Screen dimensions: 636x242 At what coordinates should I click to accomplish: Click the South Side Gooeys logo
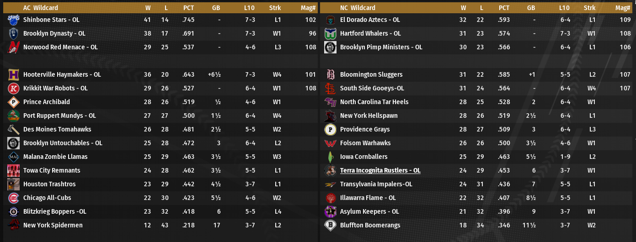click(330, 89)
